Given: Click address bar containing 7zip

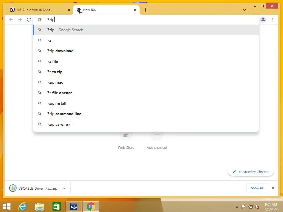Looking at the screenshot, I should (x=146, y=20).
